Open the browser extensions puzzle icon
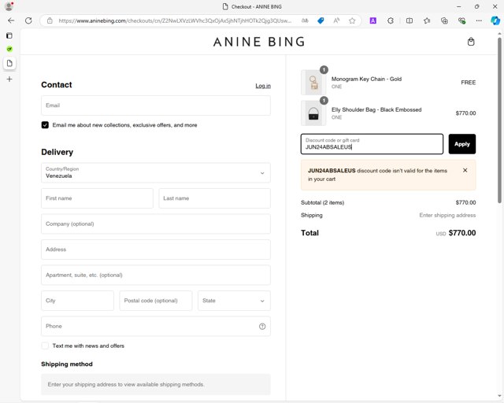 (x=391, y=20)
